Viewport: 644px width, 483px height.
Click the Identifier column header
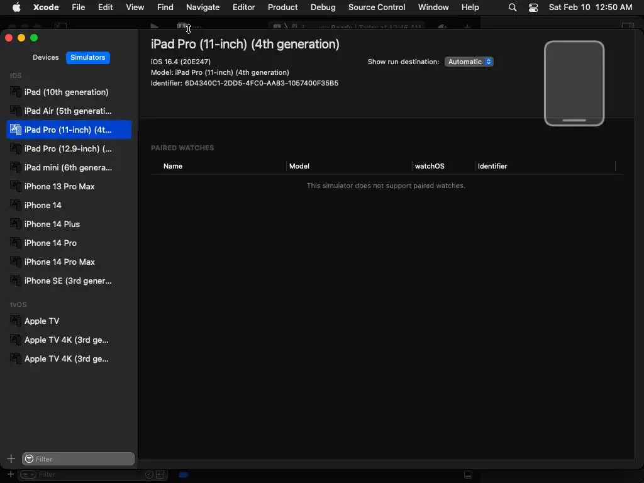[492, 166]
